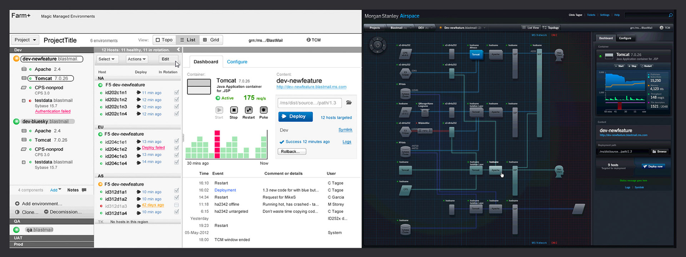Open the Projects tab in Airspace
Image resolution: width=686 pixels, height=257 pixels.
pos(375,27)
